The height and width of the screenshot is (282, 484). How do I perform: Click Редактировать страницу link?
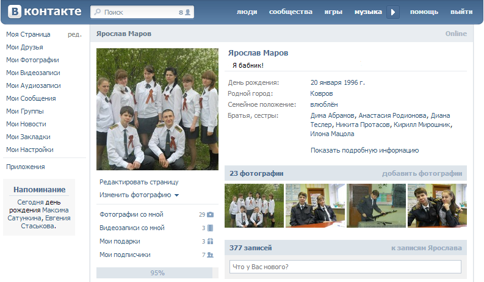point(139,182)
